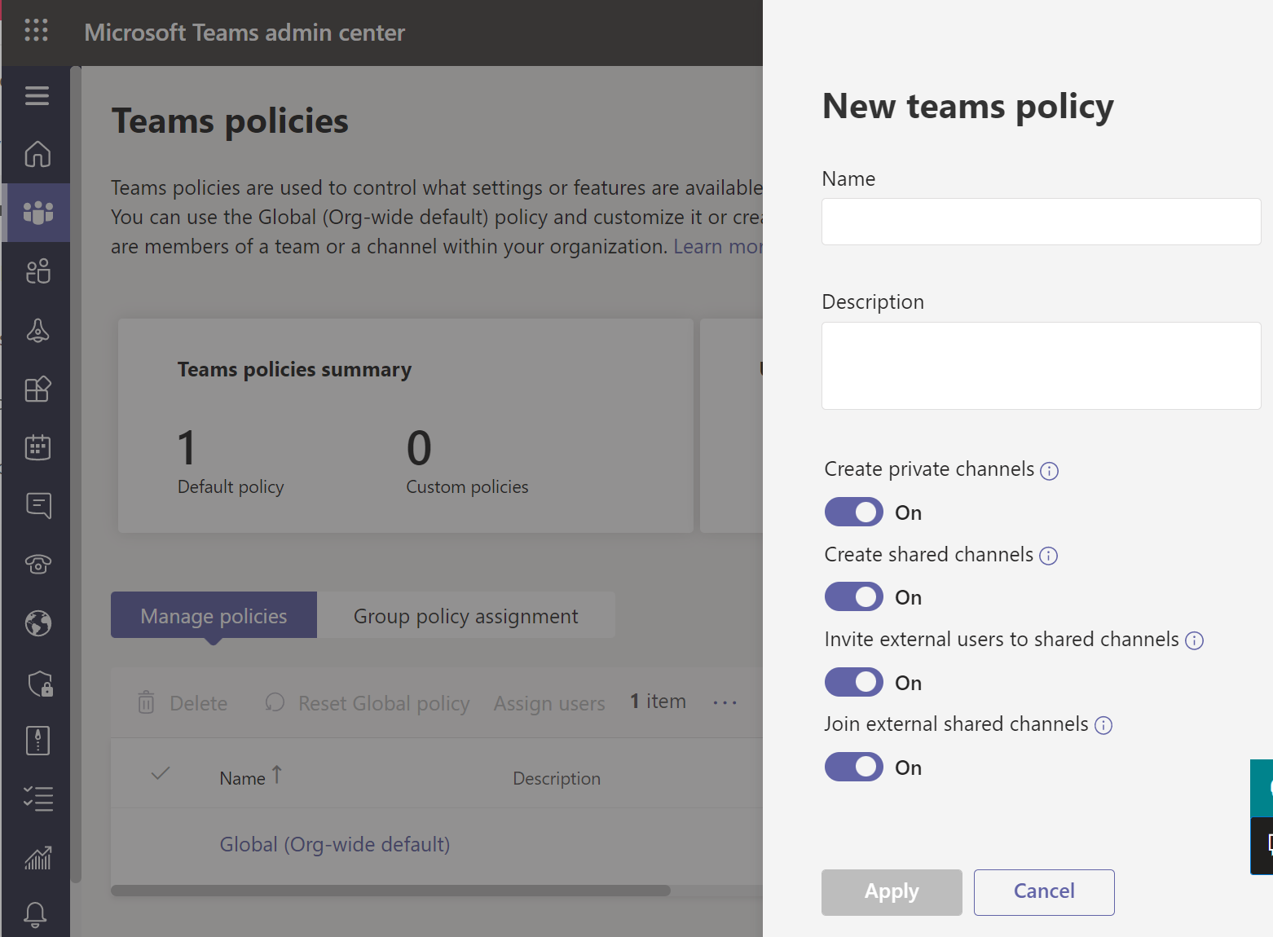Open the app launcher waffle icon
Screen dimensions: 1273x937
click(36, 31)
